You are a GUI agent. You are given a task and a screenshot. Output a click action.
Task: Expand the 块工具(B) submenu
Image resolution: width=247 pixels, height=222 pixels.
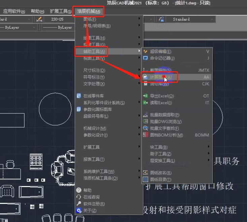pos(177,147)
